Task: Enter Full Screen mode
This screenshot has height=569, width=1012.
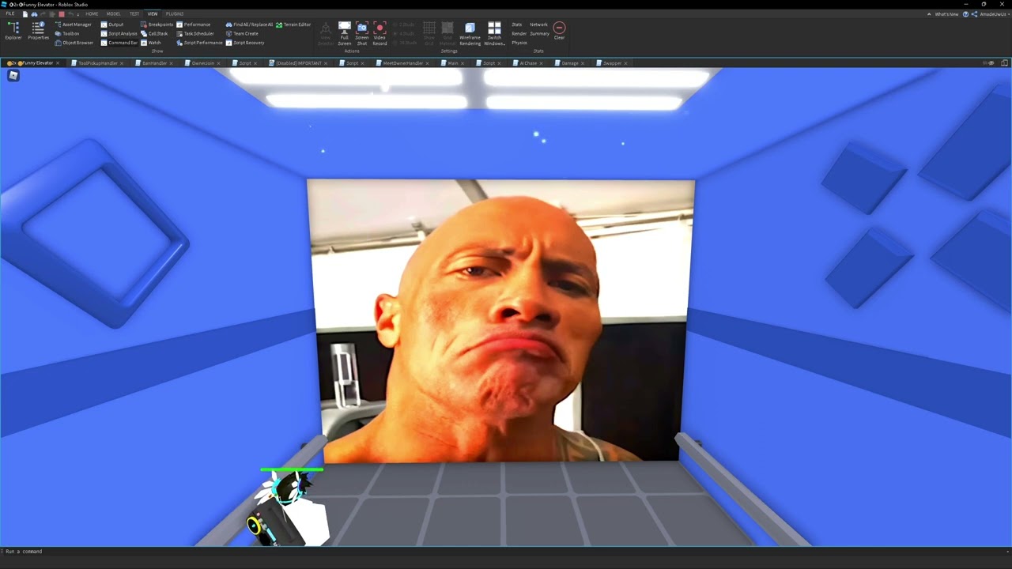Action: pos(345,34)
